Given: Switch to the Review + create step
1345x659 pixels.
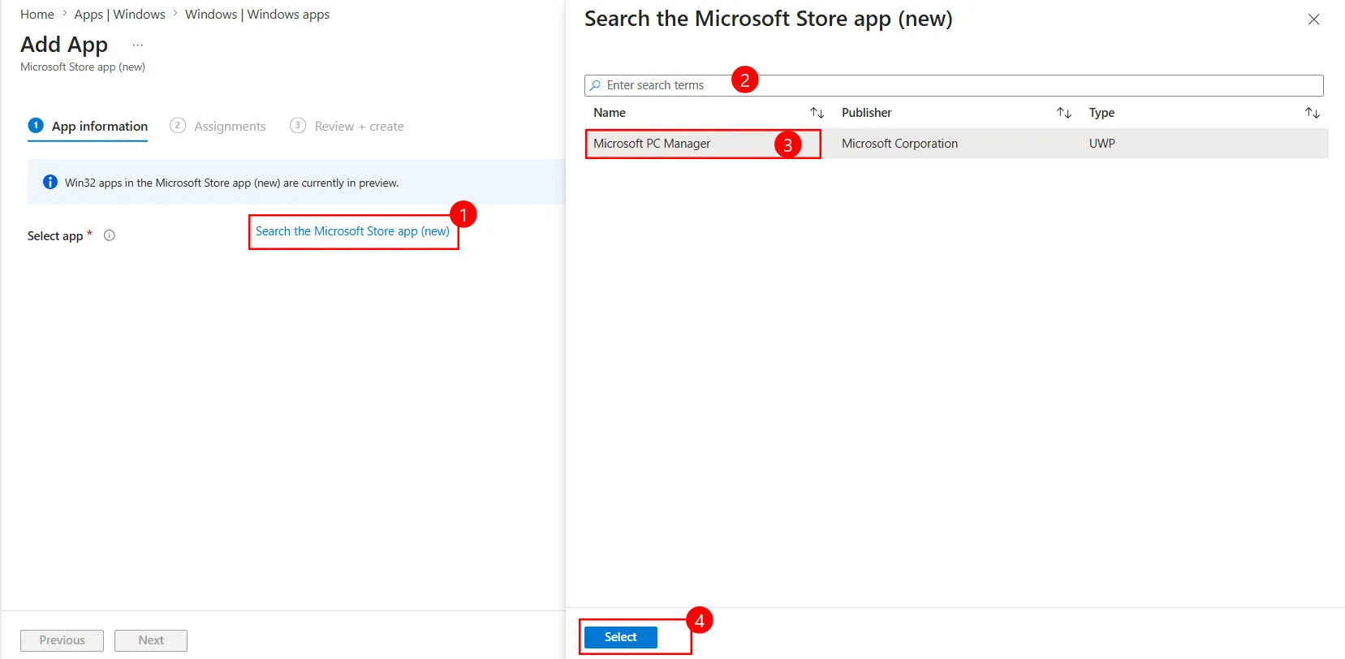Looking at the screenshot, I should pos(347,126).
